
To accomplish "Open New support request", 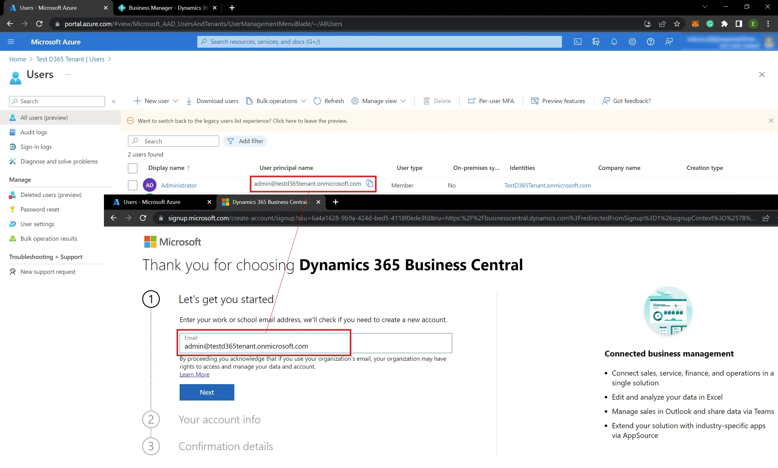I will [48, 271].
